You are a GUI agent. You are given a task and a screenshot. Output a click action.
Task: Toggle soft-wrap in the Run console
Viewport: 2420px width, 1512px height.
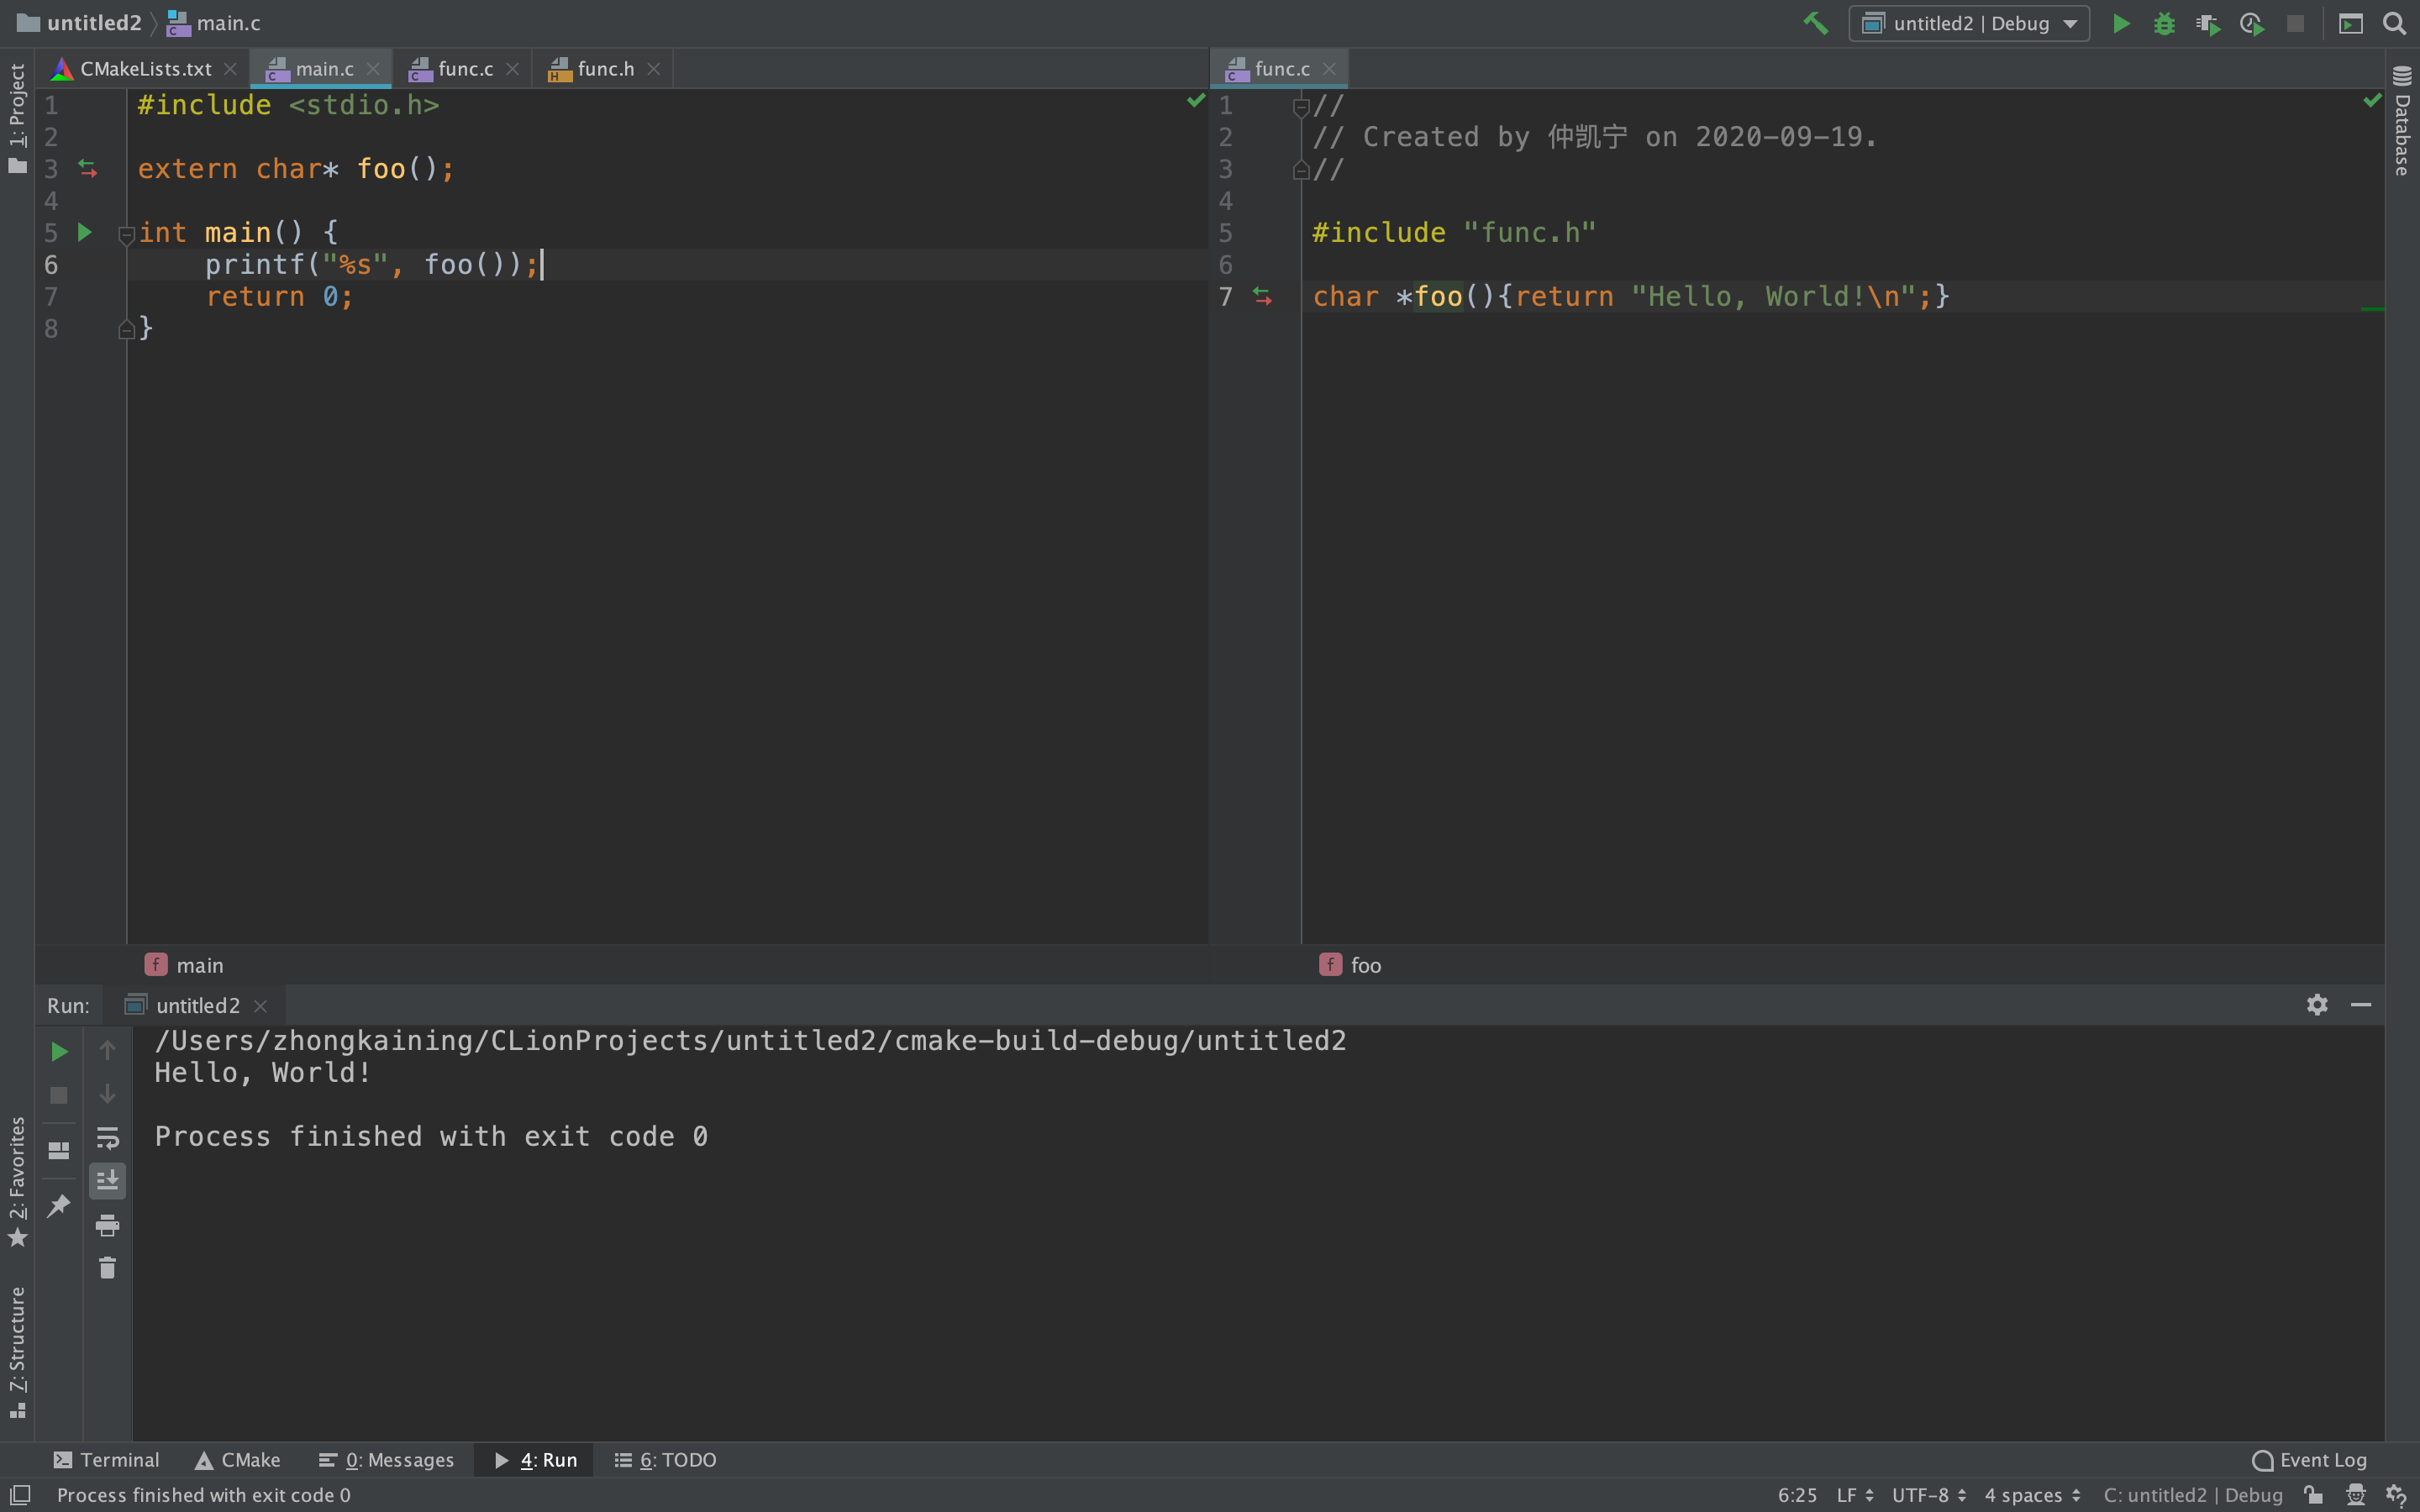[107, 1138]
